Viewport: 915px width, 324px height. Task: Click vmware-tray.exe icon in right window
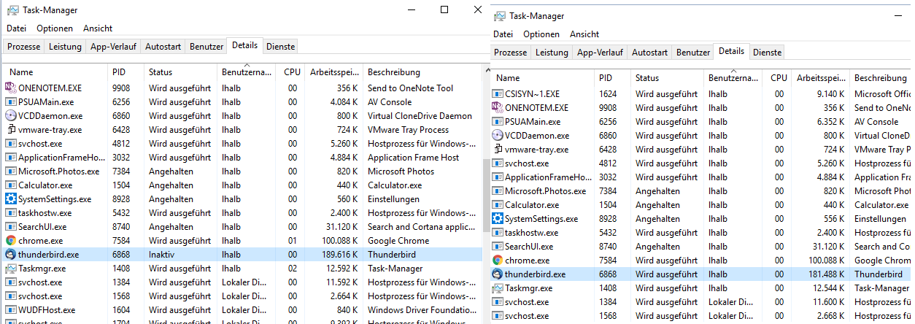(497, 149)
